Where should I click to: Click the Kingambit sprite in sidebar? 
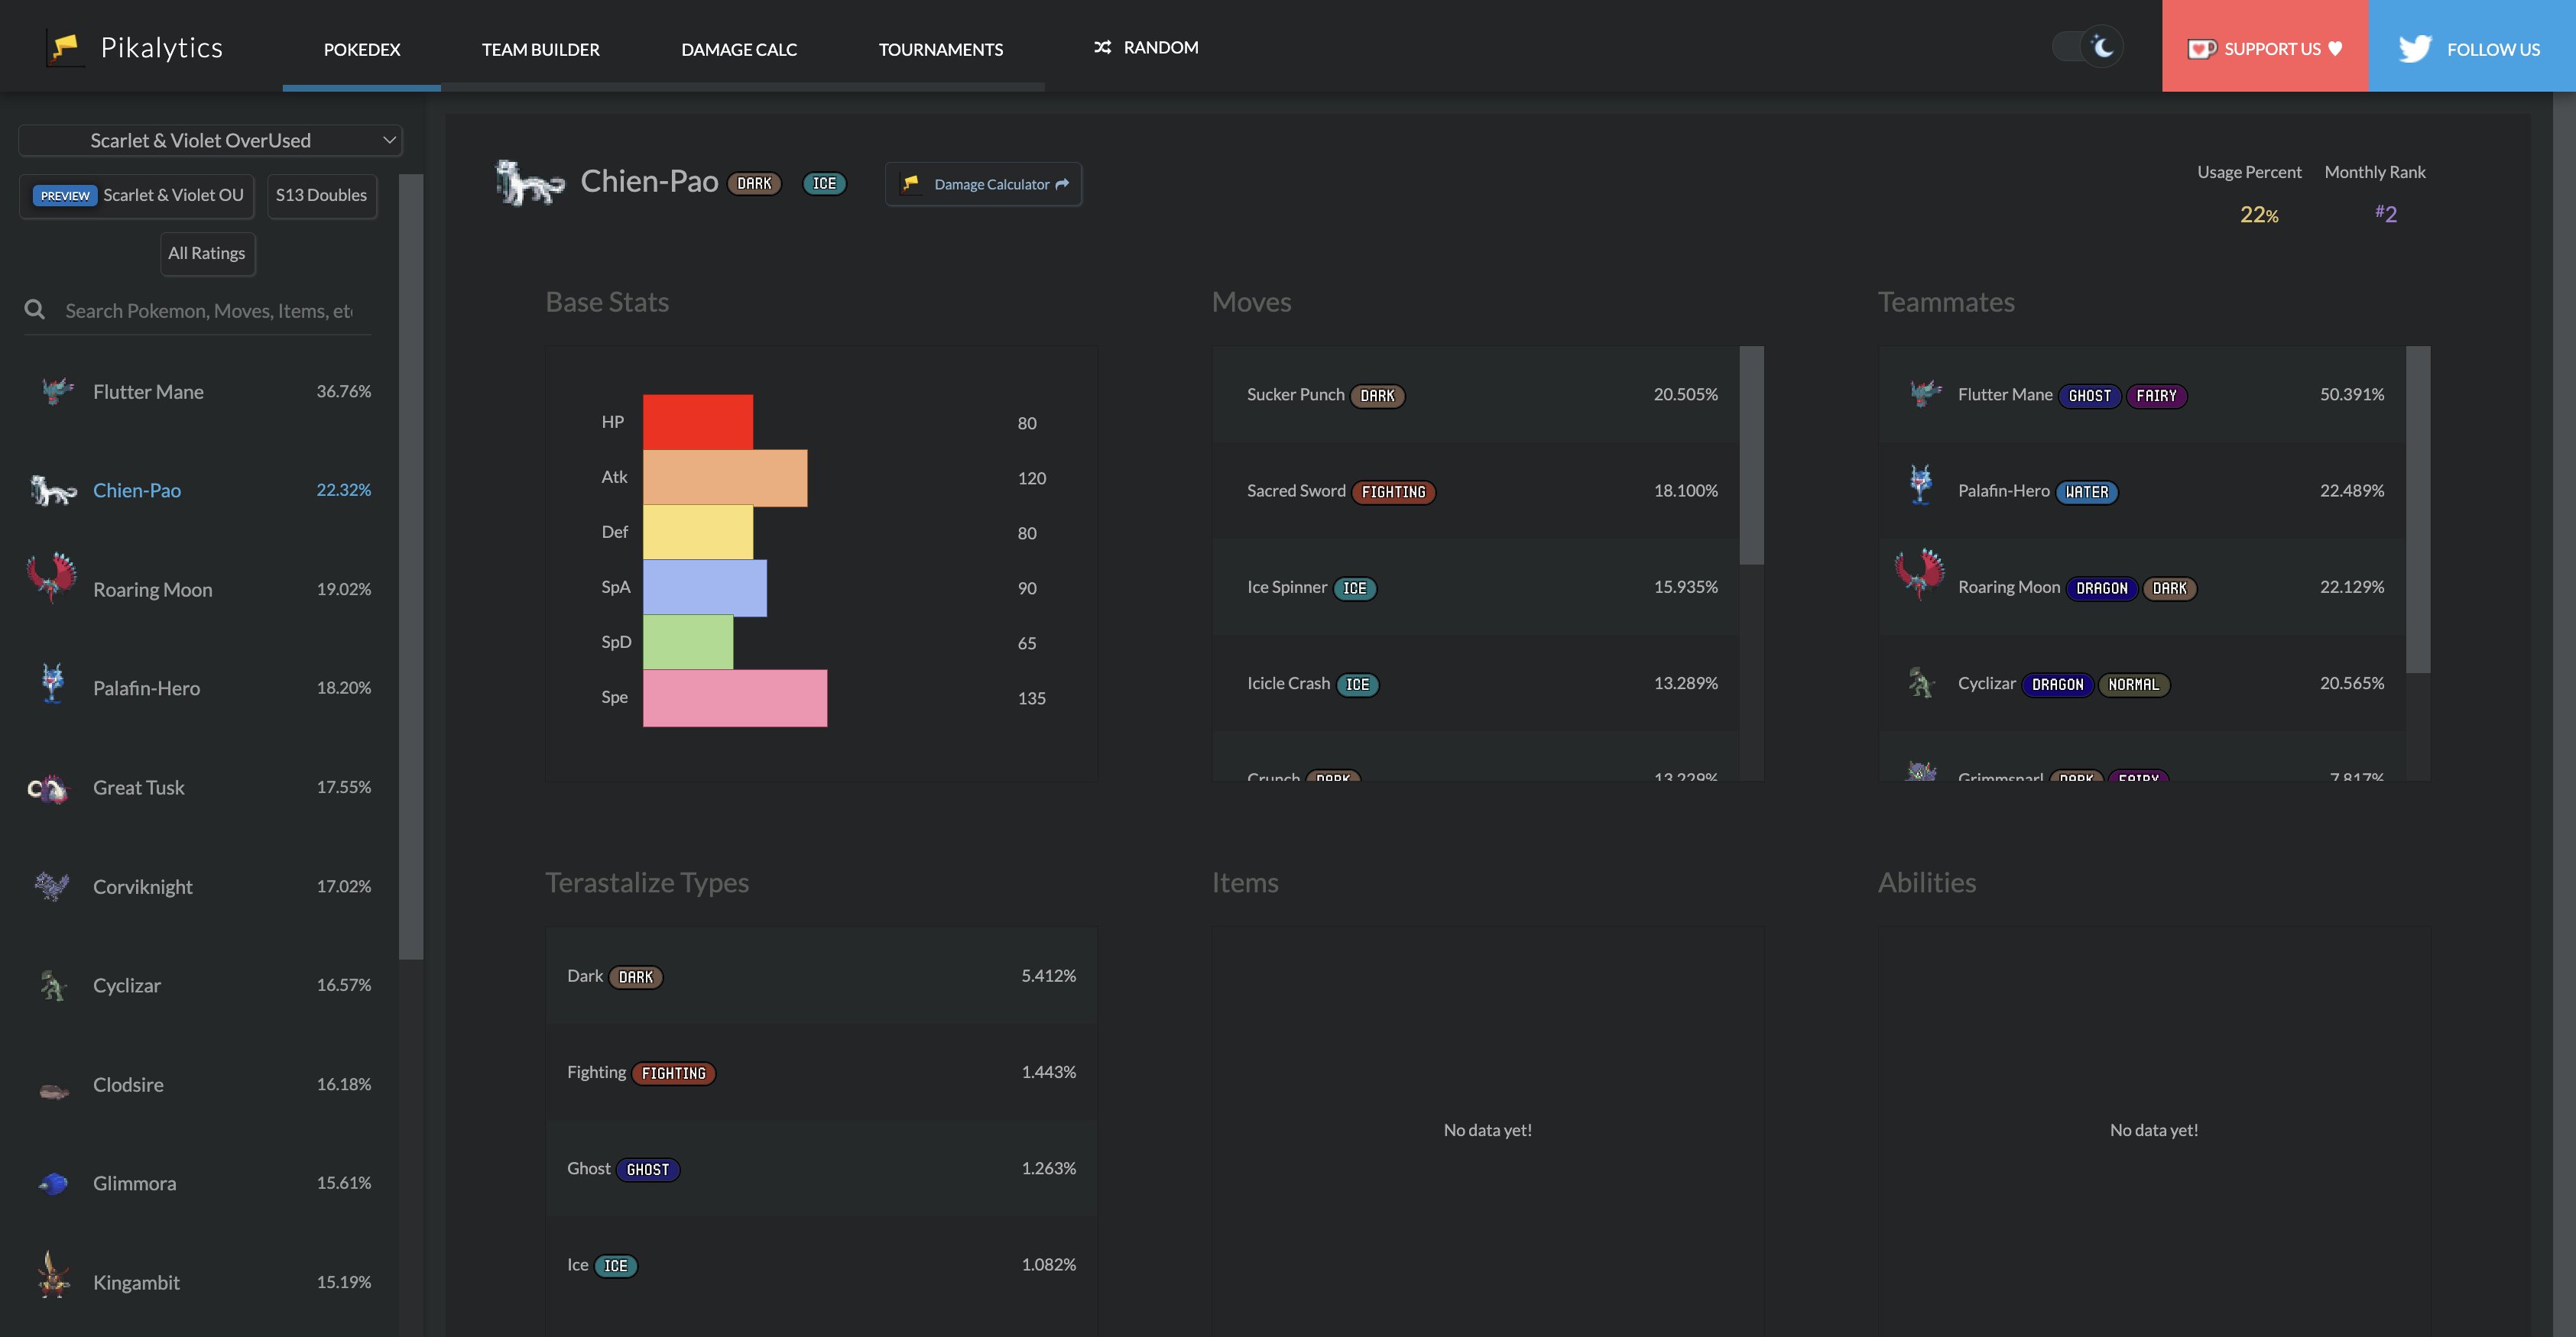pyautogui.click(x=53, y=1274)
